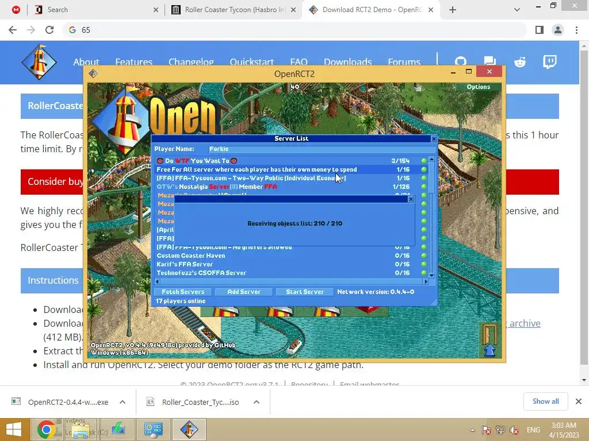The height and width of the screenshot is (441, 589).
Task: Select the Custom Coaster Haven server
Action: tap(291, 256)
